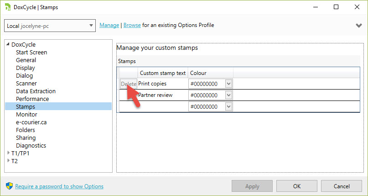Click the OK button
Viewport: 368px width, 196px height.
tap(297, 186)
